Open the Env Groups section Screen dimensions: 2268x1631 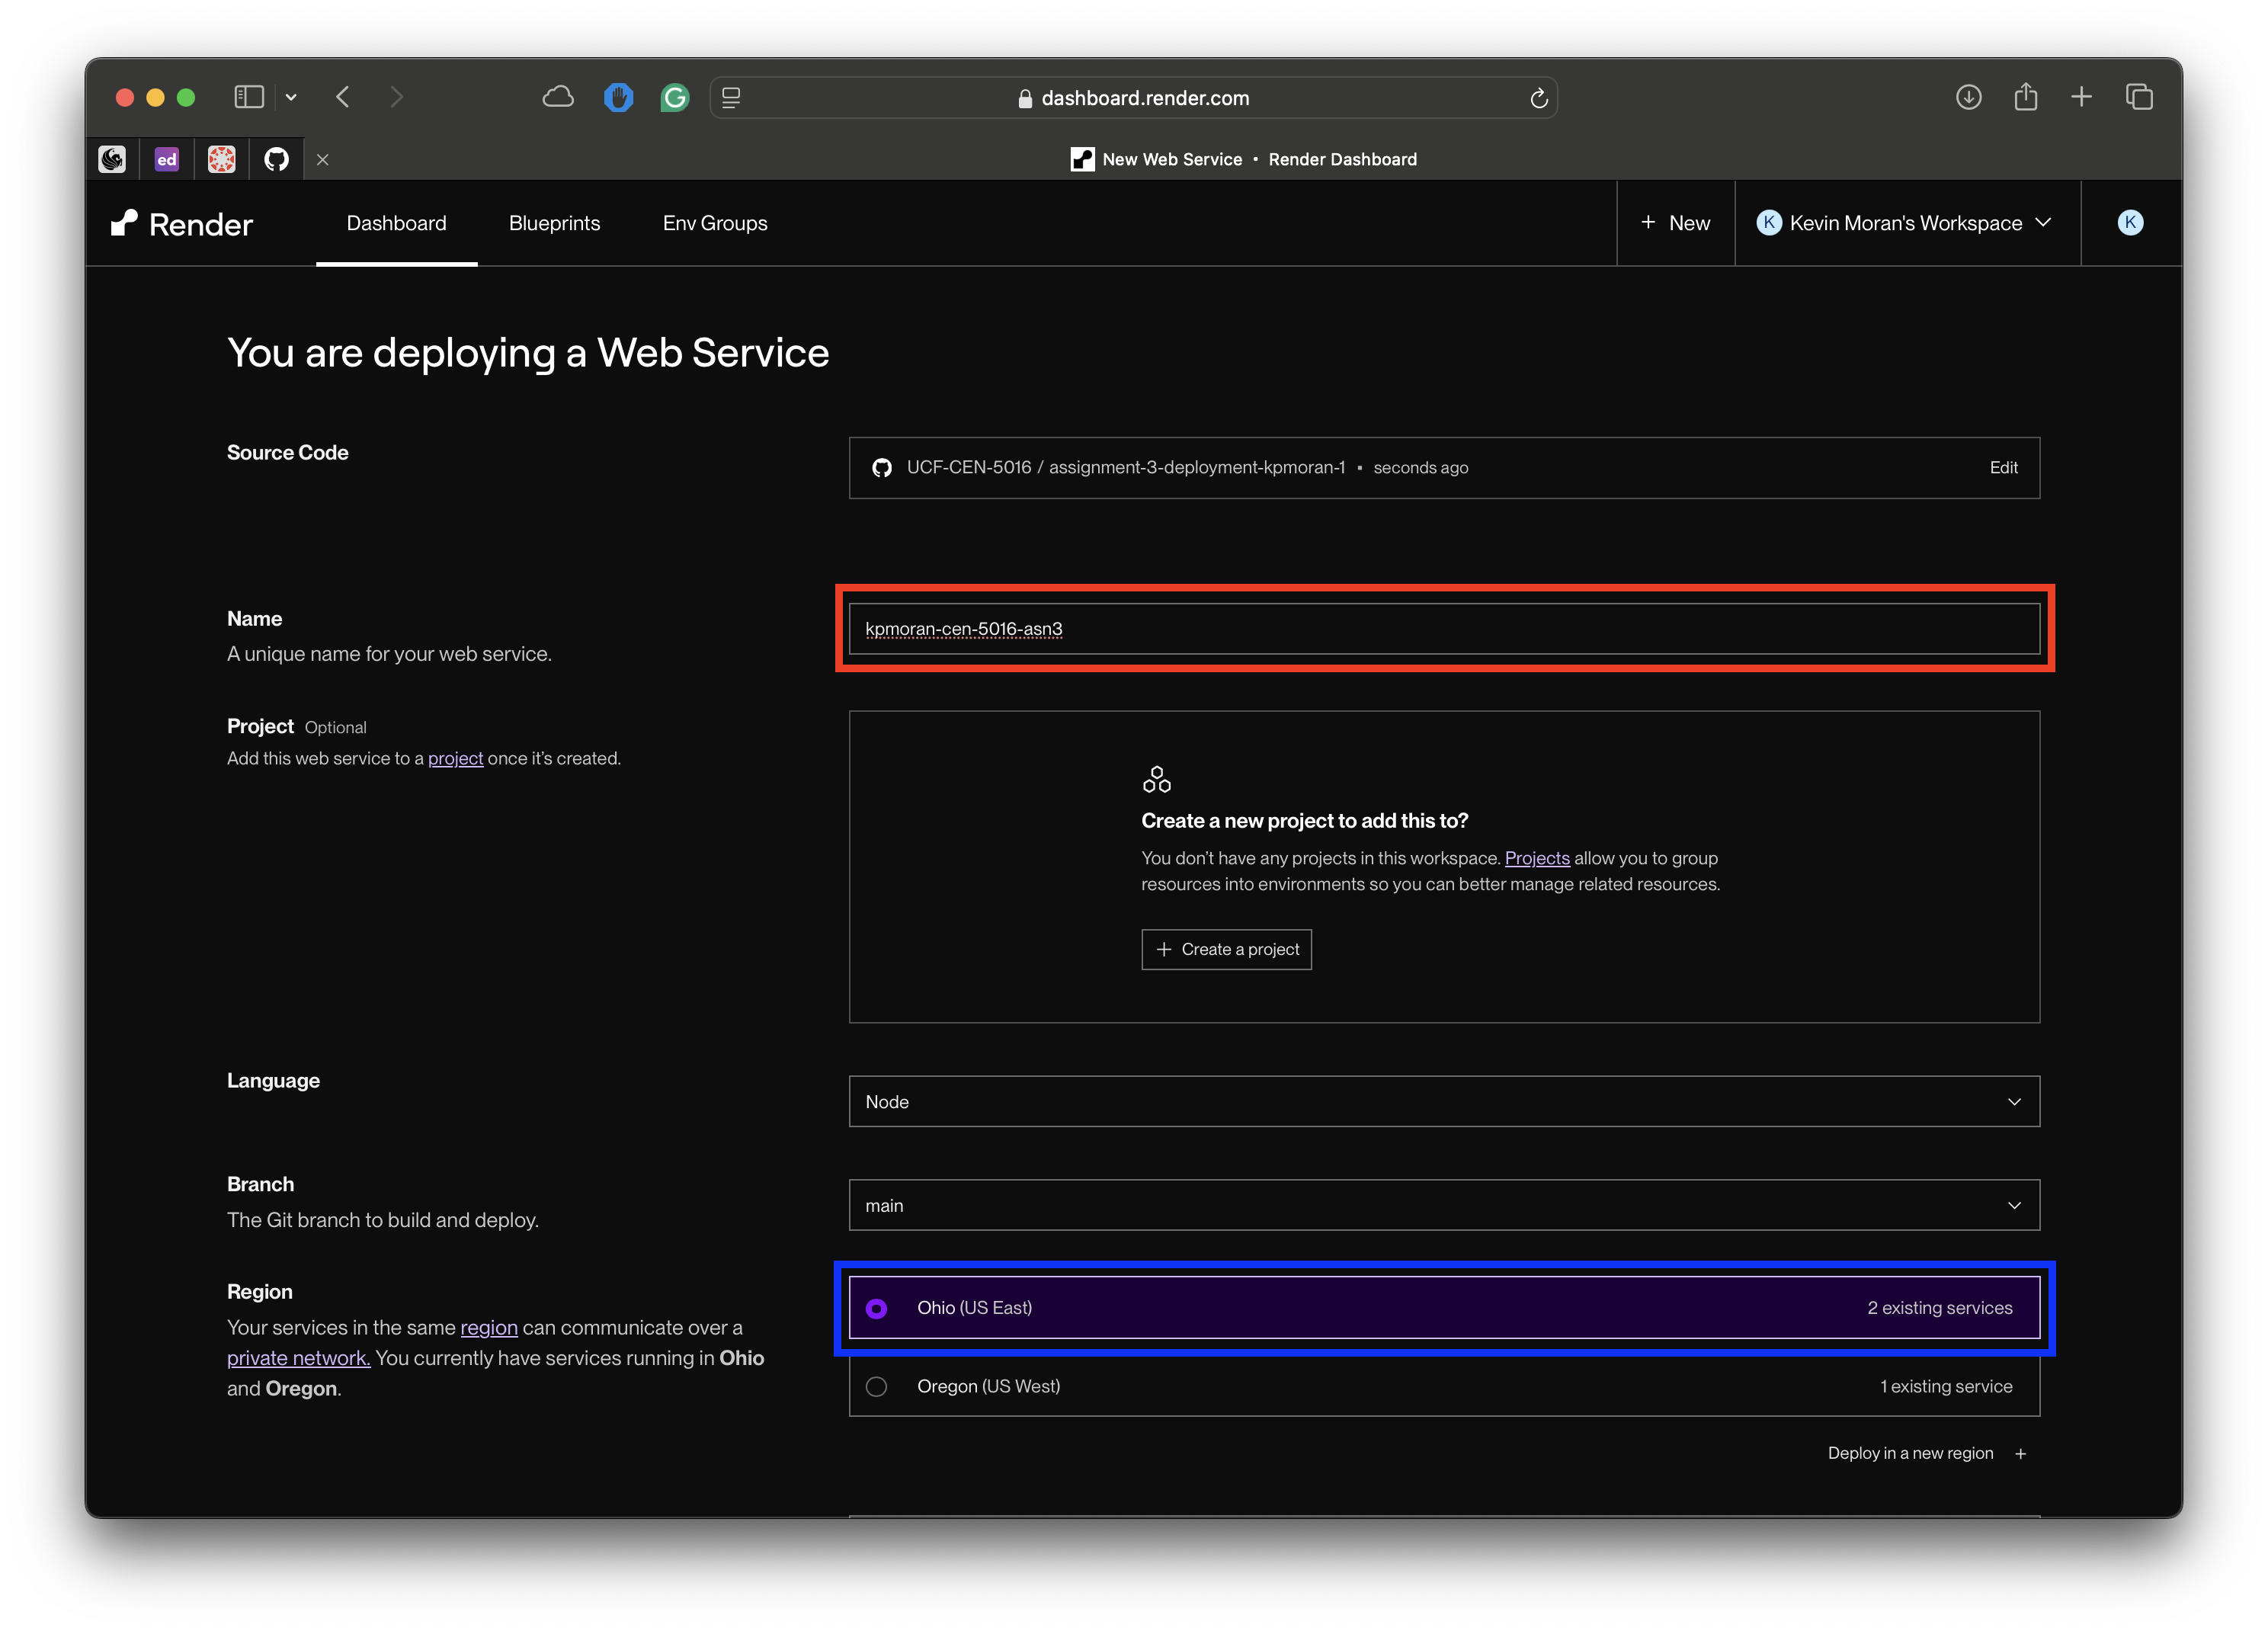[x=714, y=223]
